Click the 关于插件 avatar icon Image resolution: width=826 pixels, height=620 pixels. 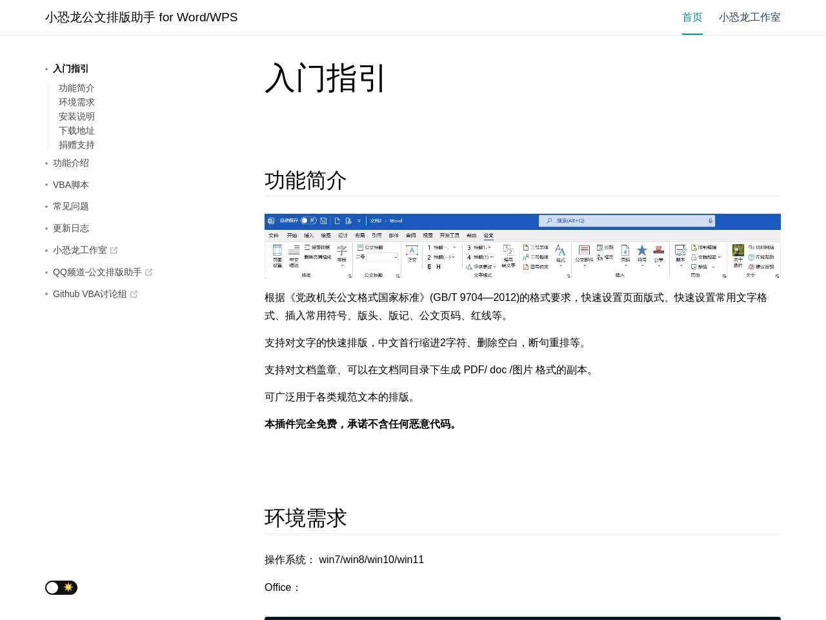coord(738,251)
